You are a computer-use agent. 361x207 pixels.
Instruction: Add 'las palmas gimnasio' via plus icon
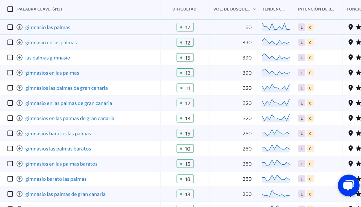[19, 58]
